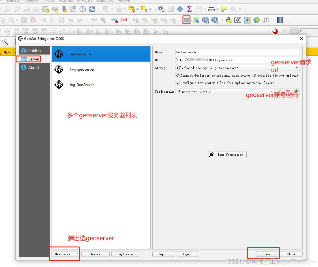318x267 pixels.
Task: Open the Processing toolbox gear icon
Action: pyautogui.click(x=180, y=9)
